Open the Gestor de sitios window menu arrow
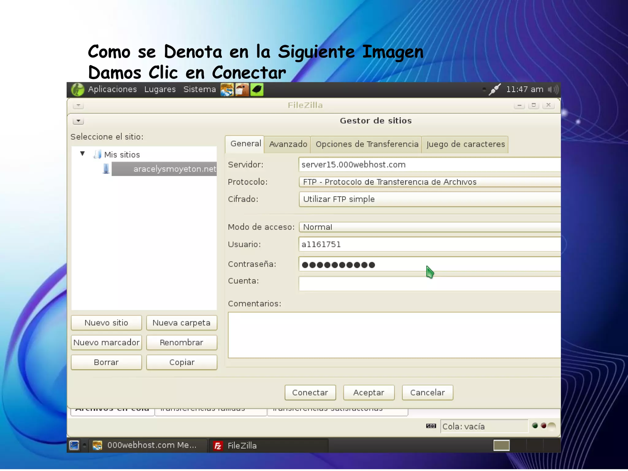Screen dimensions: 628x471 click(78, 121)
